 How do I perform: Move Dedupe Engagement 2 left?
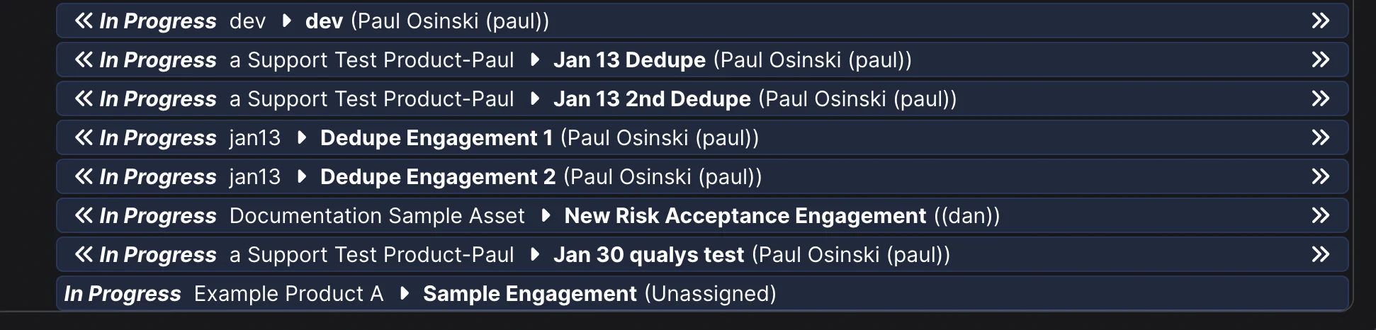point(84,177)
